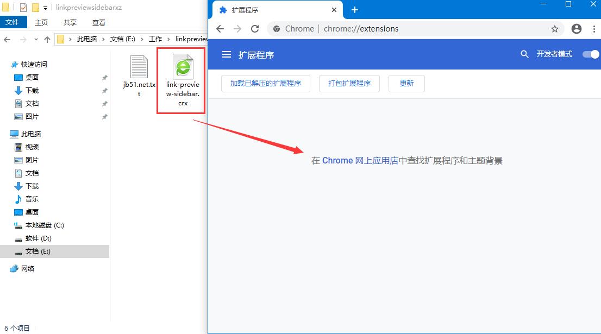
Task: Click the pin icon beside Quick access 下载
Action: tap(105, 91)
